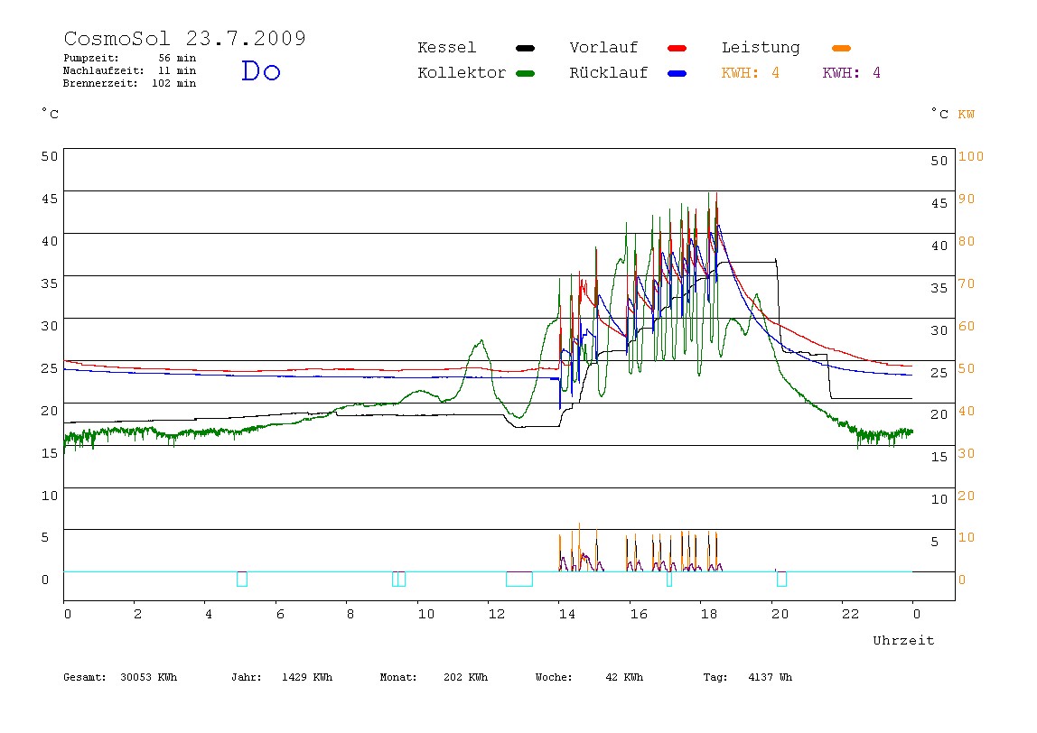Click the "Brennerzeit: 102 min" line
The width and height of the screenshot is (1037, 733).
(130, 83)
